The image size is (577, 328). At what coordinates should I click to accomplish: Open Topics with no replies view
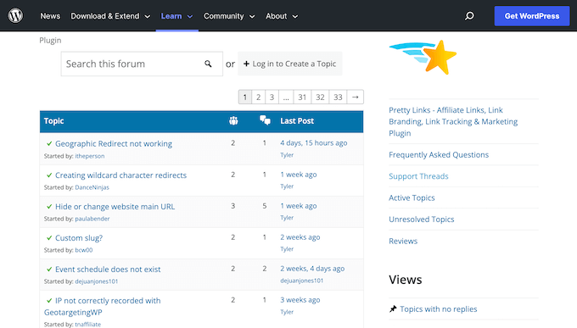pos(439,309)
